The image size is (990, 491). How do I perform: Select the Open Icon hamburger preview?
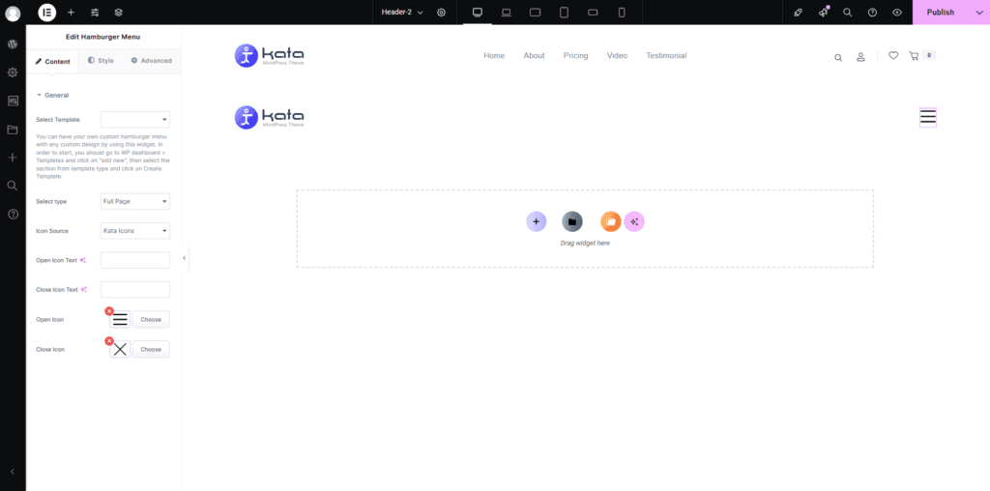[x=120, y=320]
